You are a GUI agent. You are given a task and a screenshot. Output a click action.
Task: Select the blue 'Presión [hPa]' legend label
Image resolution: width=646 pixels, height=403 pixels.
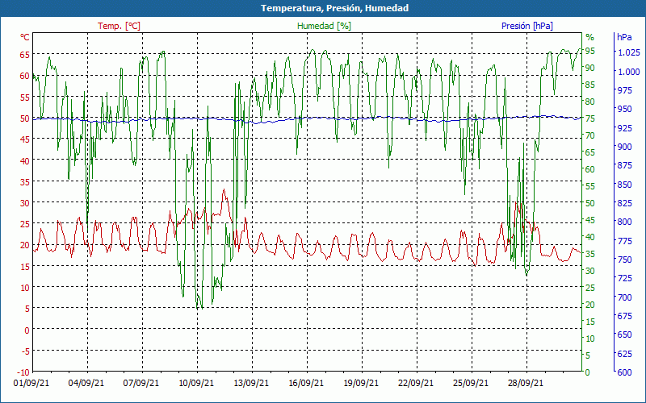[x=527, y=26]
